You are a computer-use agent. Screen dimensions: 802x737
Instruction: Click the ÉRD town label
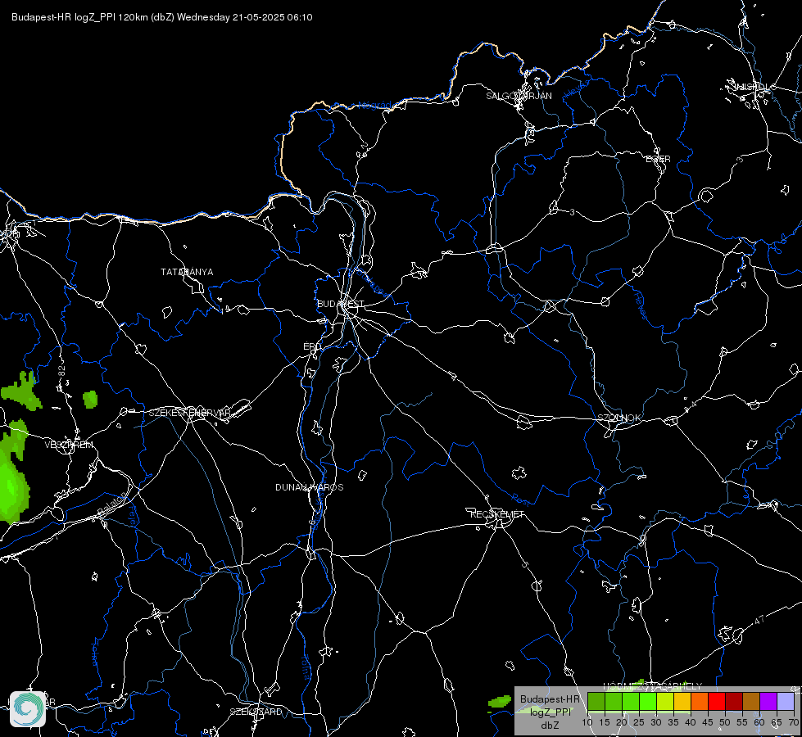pos(312,346)
